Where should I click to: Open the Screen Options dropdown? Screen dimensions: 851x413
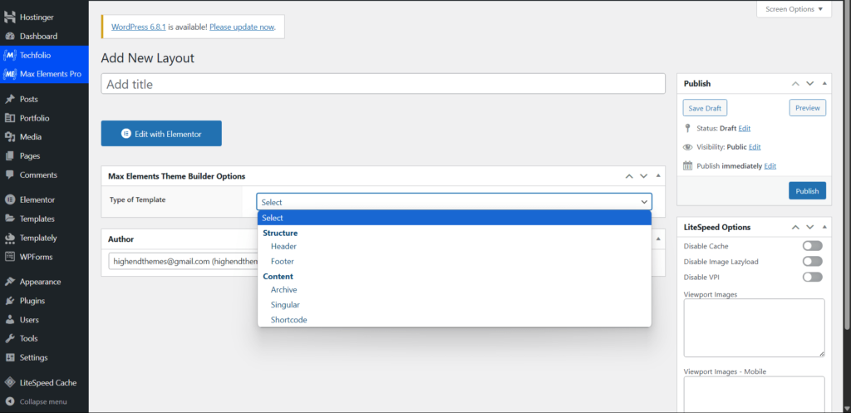(x=794, y=9)
